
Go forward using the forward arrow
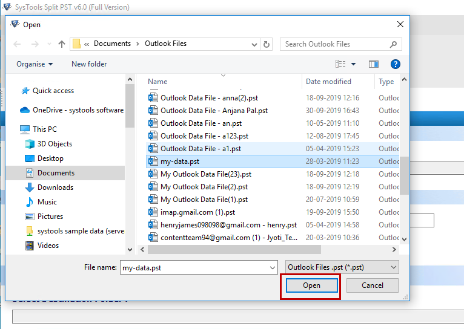click(x=35, y=44)
